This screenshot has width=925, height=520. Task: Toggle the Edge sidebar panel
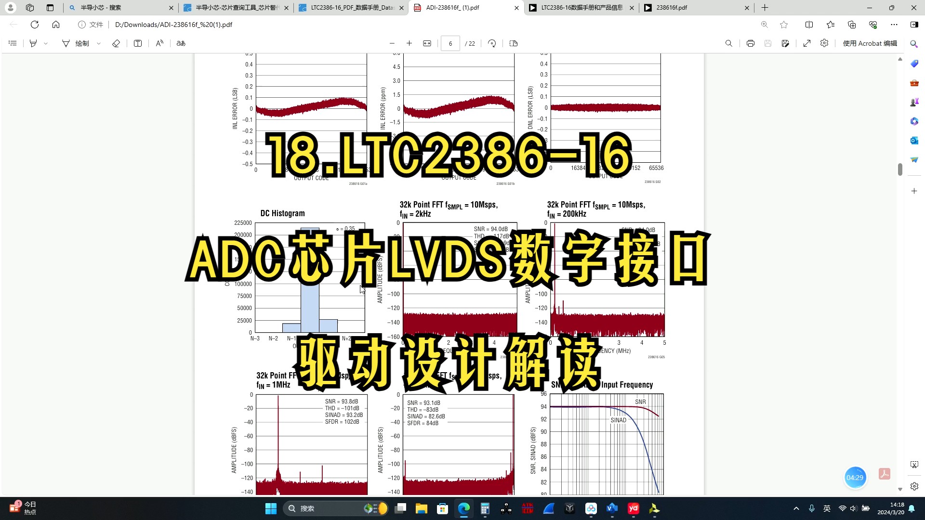click(x=914, y=25)
